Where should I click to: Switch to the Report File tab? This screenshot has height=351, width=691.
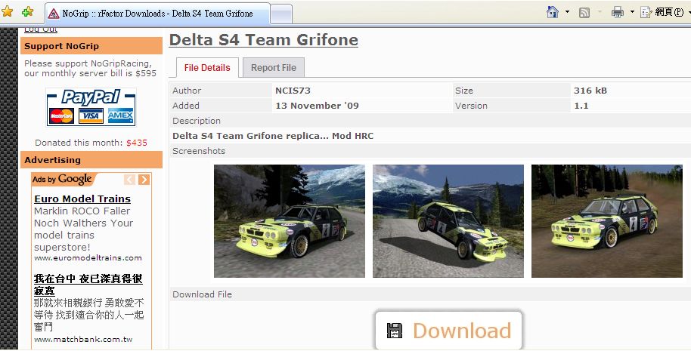pyautogui.click(x=273, y=67)
